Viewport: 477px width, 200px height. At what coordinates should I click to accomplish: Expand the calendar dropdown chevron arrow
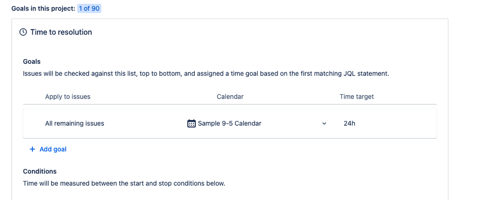tap(324, 123)
